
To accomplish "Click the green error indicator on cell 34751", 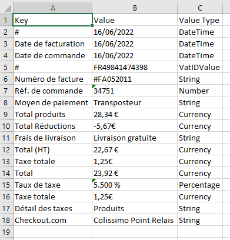I will (x=94, y=86).
